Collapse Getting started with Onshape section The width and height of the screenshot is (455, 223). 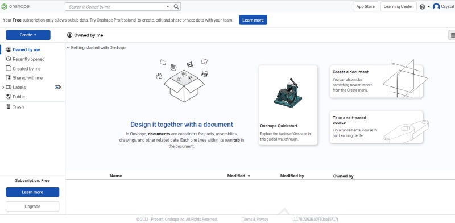pyautogui.click(x=68, y=48)
